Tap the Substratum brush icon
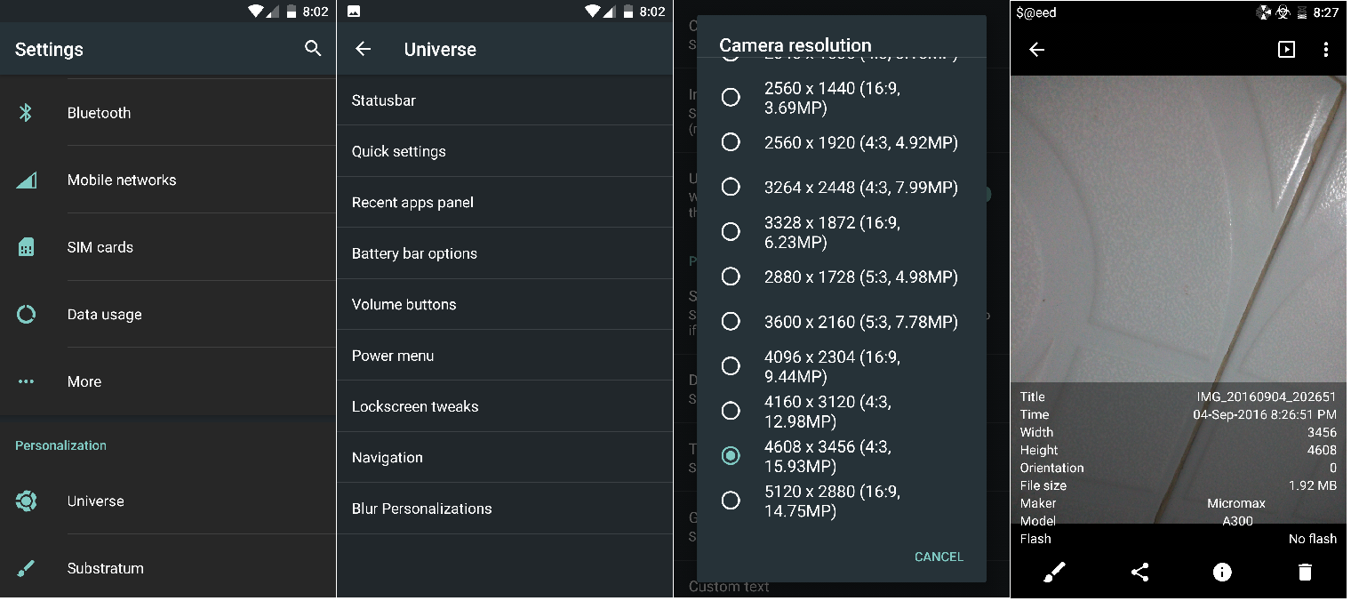Viewport: 1351px width, 601px height. (x=26, y=568)
